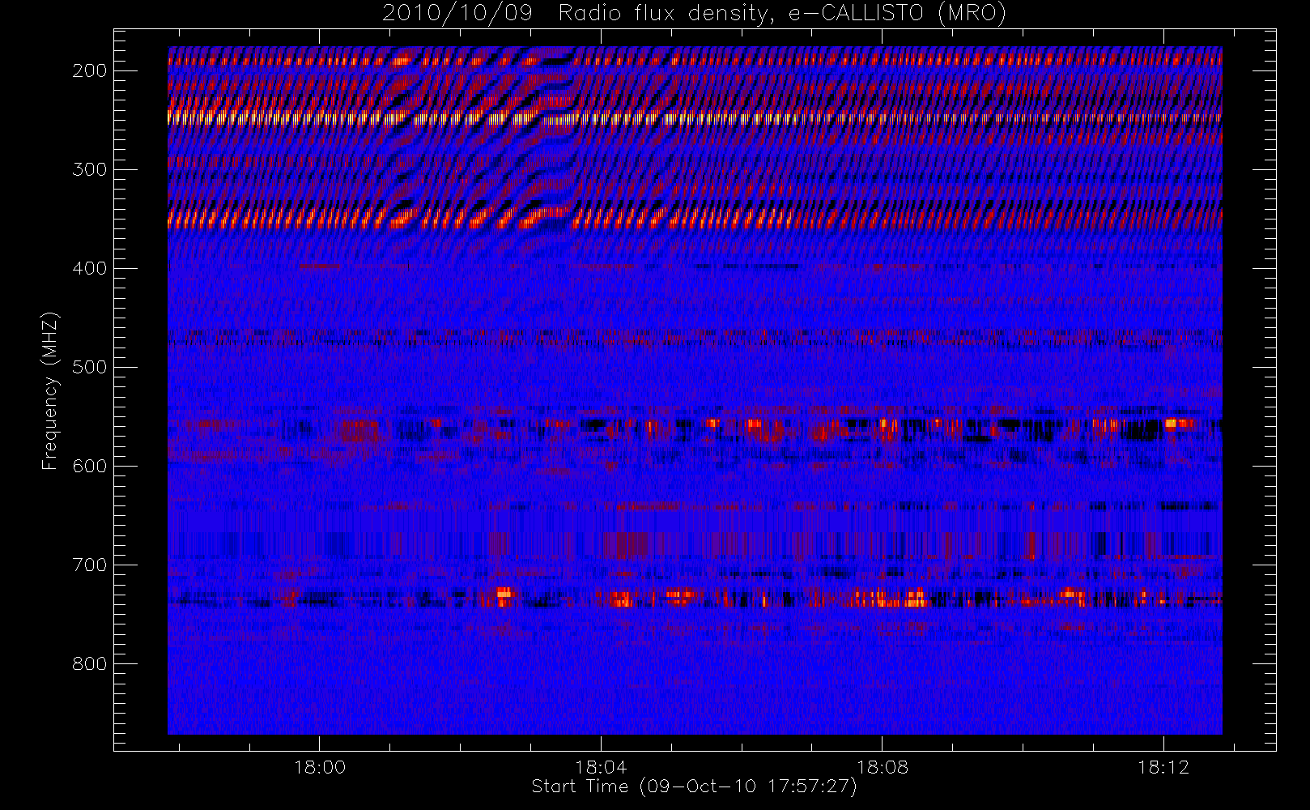This screenshot has height=810, width=1310.
Task: Click the plot title 'Radio flux density, e-CALLISTO (MRO)'
Action: pyautogui.click(x=782, y=14)
